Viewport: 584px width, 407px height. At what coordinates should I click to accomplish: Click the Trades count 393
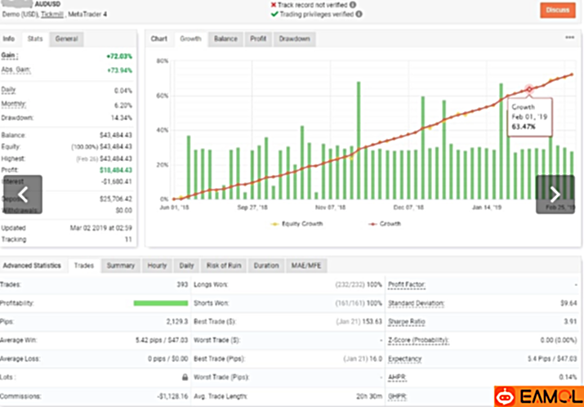(x=182, y=284)
